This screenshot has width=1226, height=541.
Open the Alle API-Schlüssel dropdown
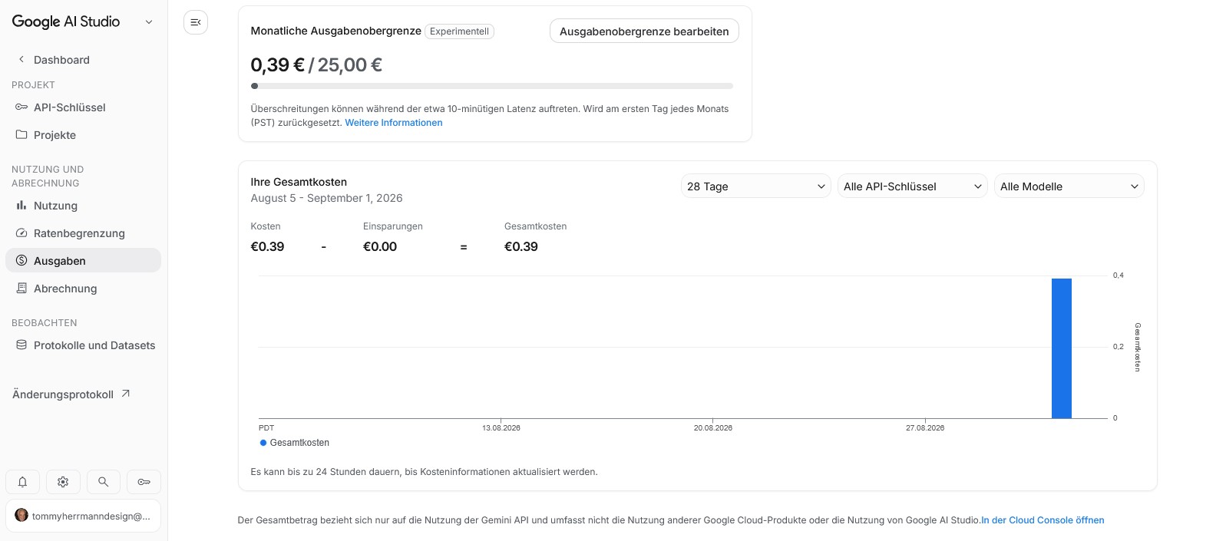[913, 186]
